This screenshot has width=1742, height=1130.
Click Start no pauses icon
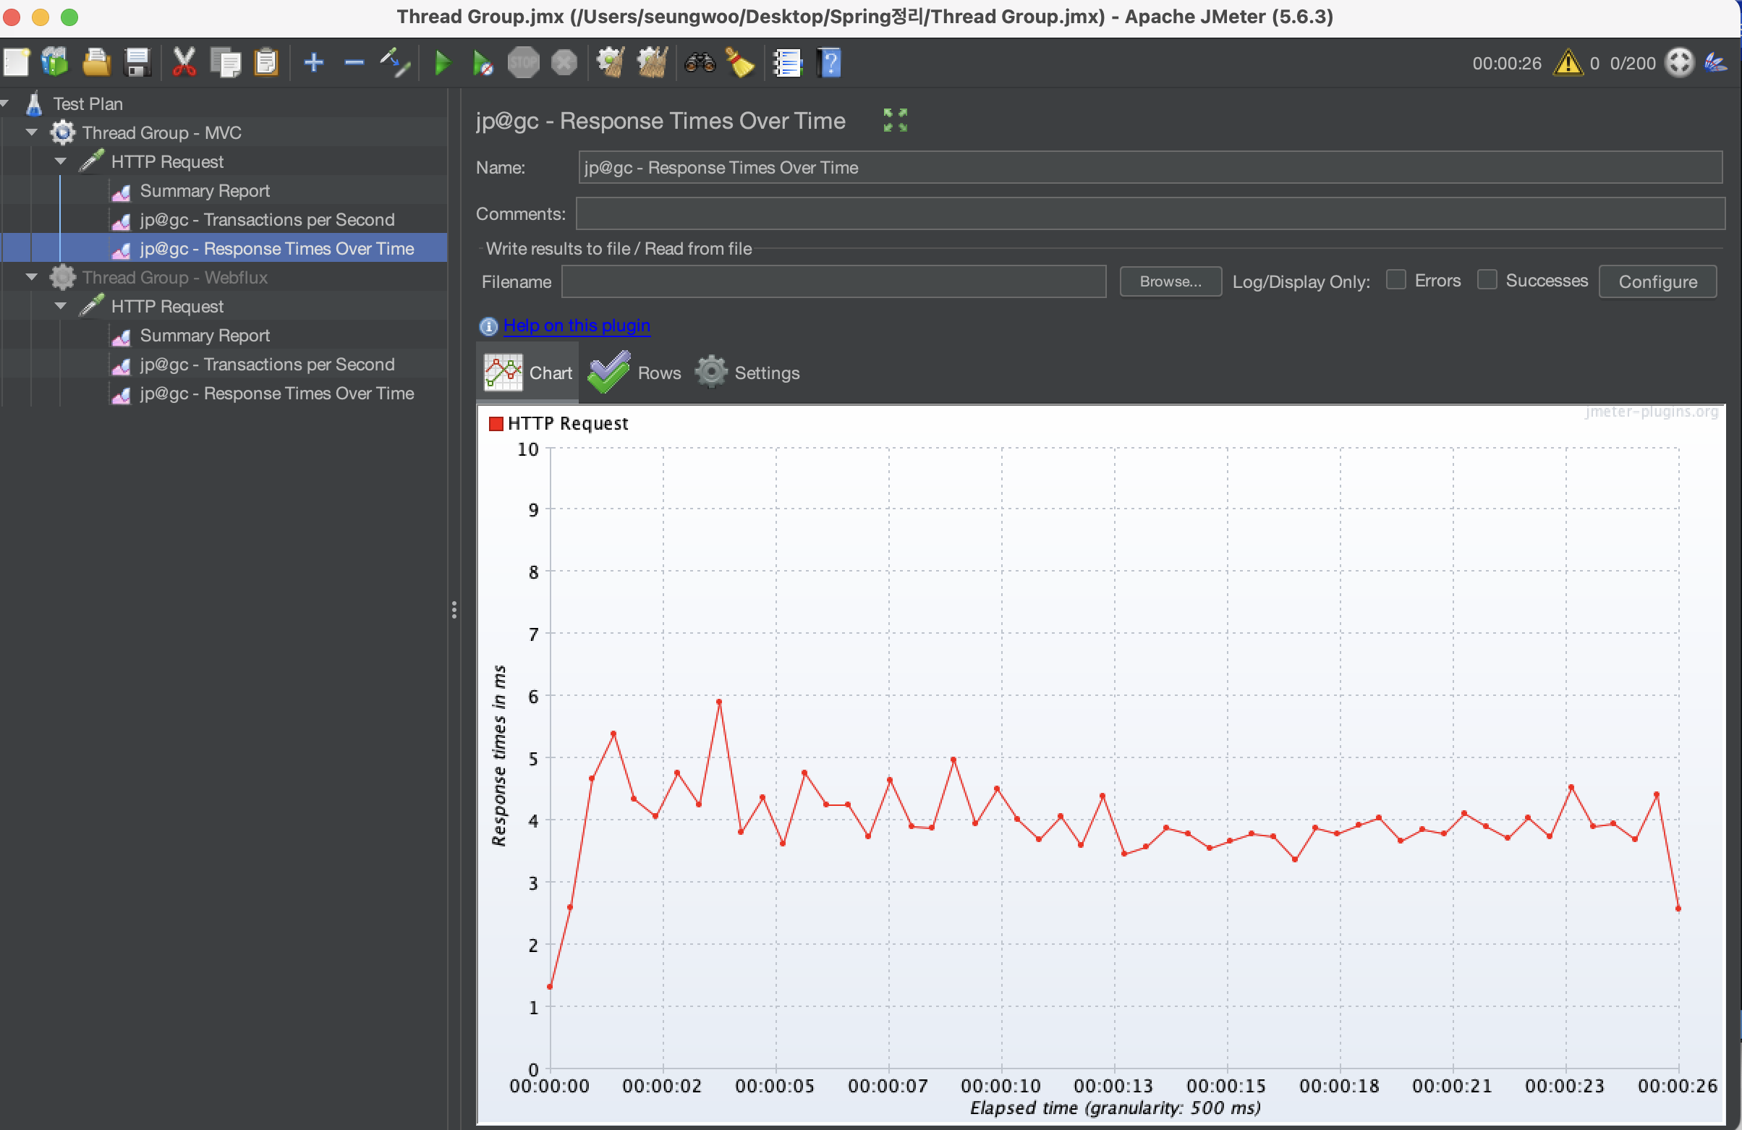coord(483,63)
